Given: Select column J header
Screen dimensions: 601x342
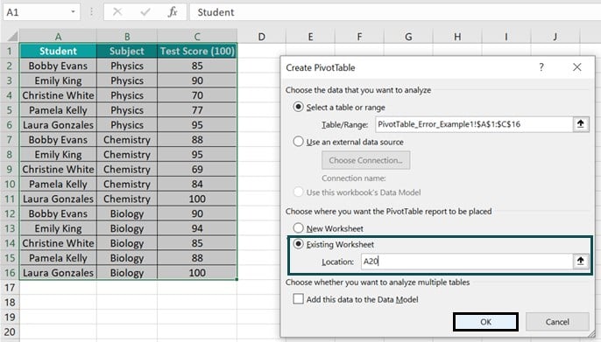Looking at the screenshot, I should click(555, 37).
